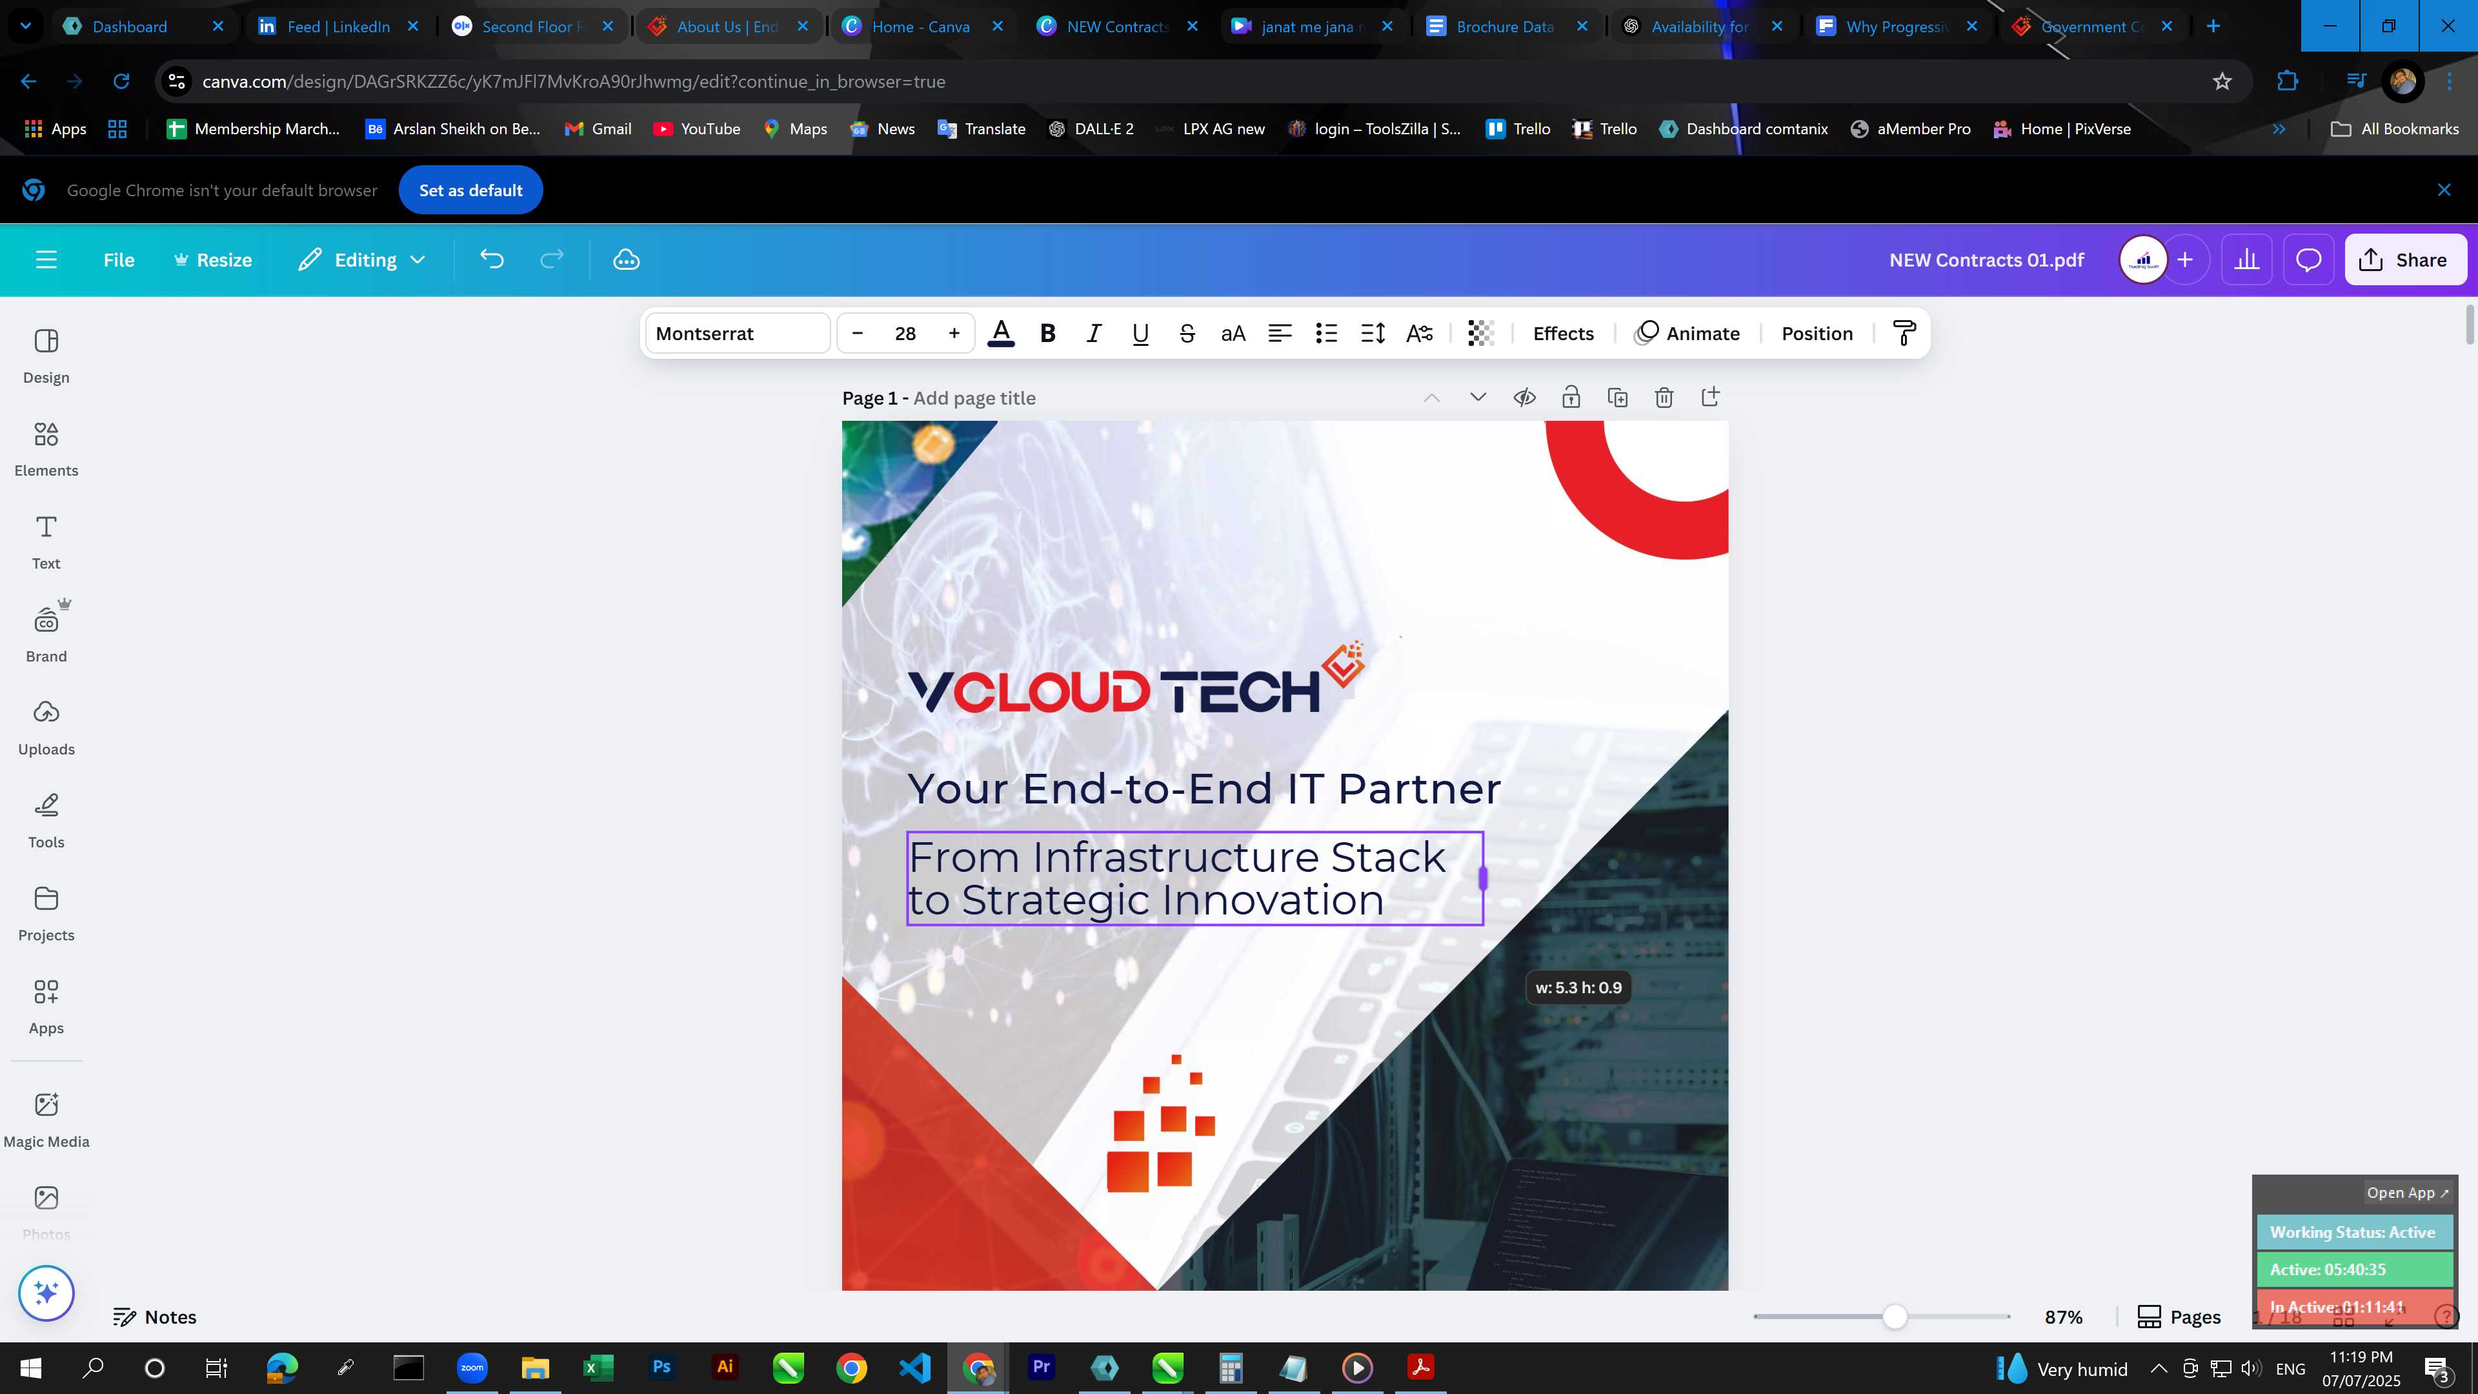Click the Share button
This screenshot has height=1394, width=2478.
click(2405, 259)
